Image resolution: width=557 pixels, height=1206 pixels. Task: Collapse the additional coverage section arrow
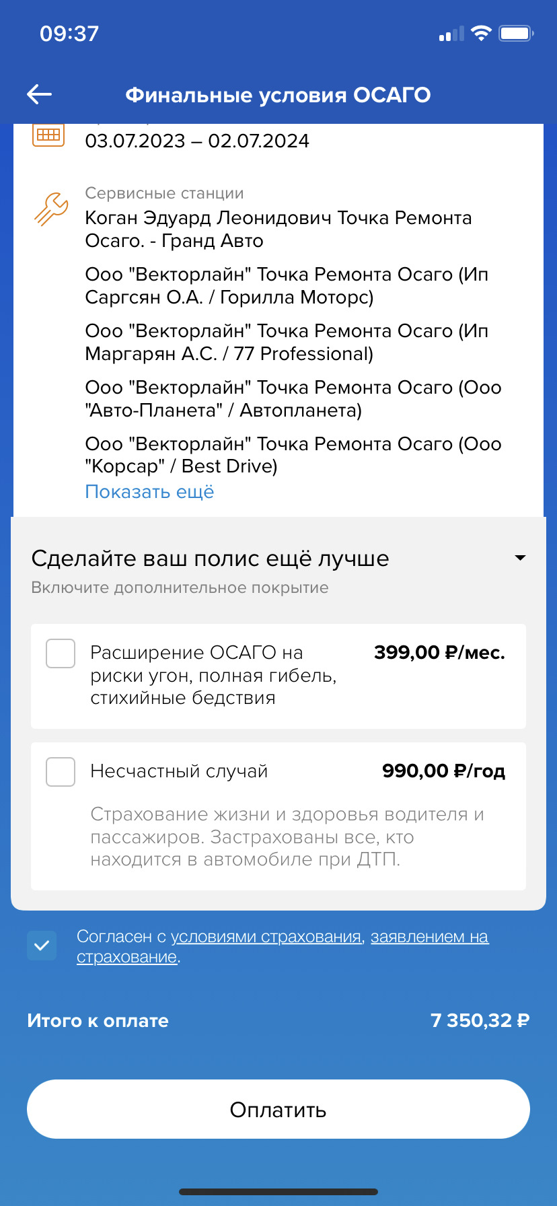pos(520,558)
